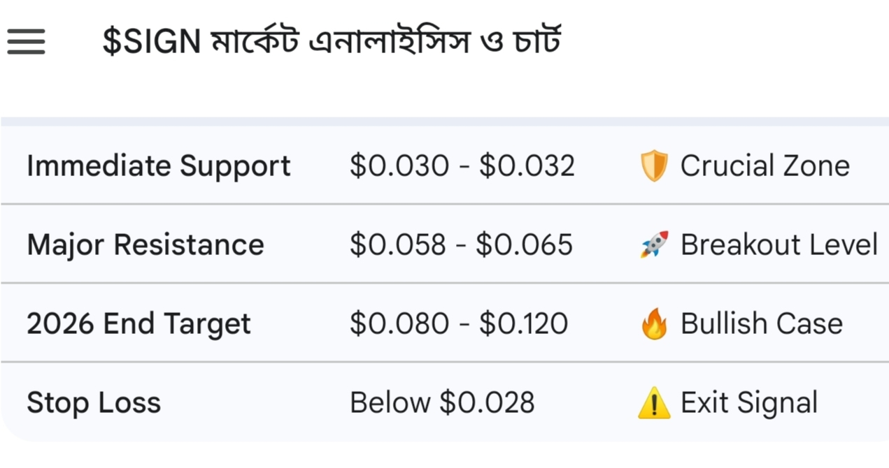This screenshot has height=468, width=889.
Task: Select the page title $SIGN text
Action: (x=151, y=42)
